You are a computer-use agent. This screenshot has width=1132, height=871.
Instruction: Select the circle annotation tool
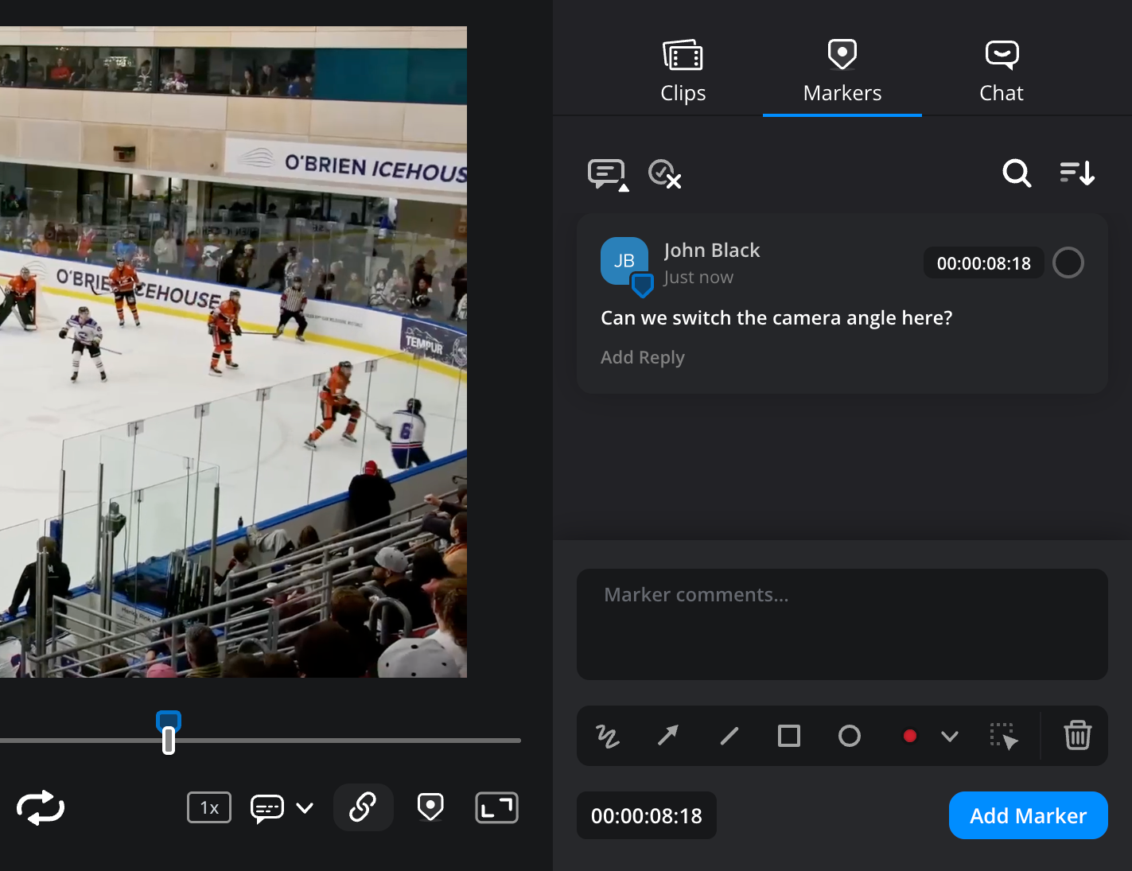point(850,736)
